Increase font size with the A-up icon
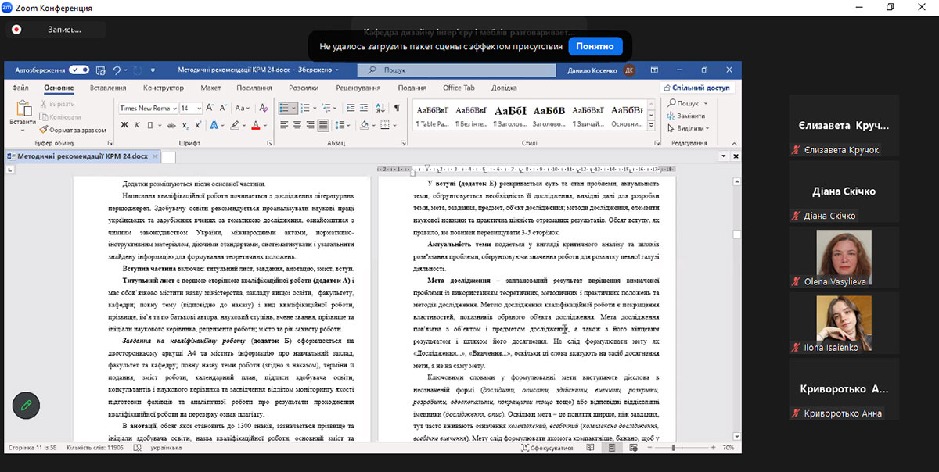 210,108
